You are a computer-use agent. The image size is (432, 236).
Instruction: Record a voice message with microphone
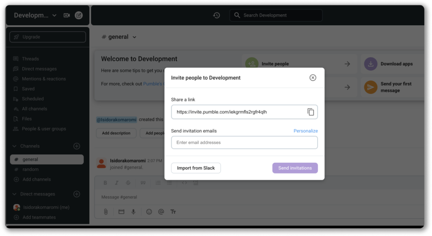[133, 212]
